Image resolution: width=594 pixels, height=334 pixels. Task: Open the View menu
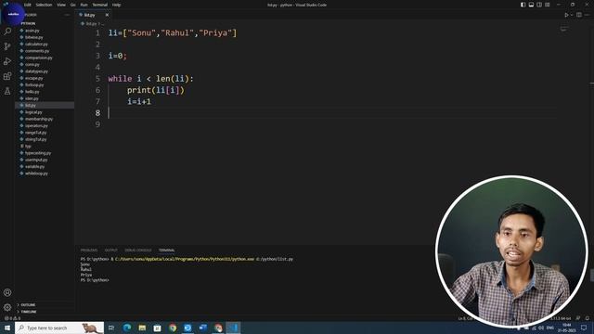pos(61,5)
